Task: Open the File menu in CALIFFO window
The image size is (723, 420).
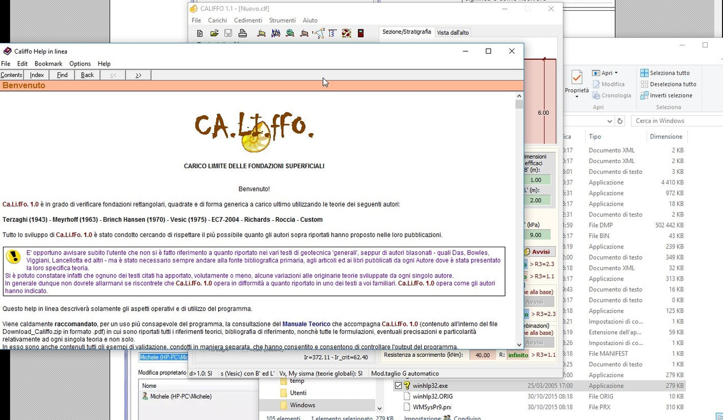Action: [196, 20]
